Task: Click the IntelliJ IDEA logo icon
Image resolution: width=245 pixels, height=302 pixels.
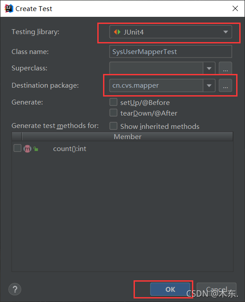Action: [9, 8]
